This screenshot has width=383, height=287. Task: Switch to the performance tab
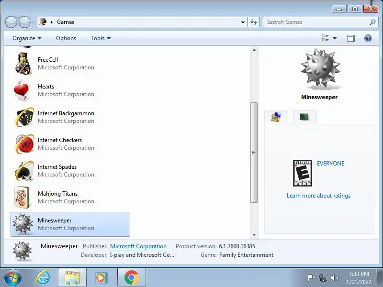pyautogui.click(x=304, y=117)
